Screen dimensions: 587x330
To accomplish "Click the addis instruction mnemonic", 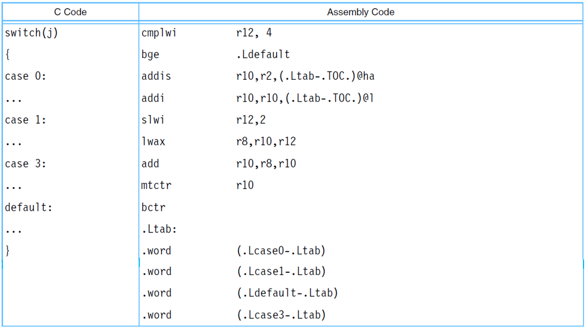I will point(156,76).
